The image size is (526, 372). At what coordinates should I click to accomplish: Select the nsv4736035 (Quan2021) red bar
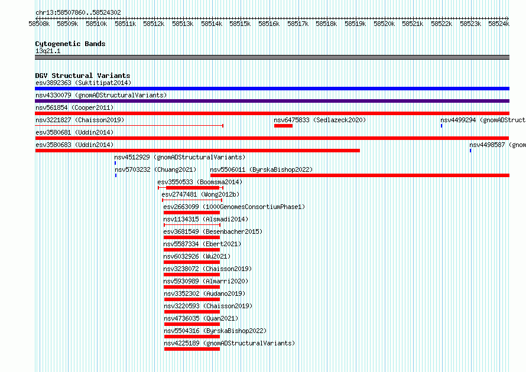click(x=192, y=324)
